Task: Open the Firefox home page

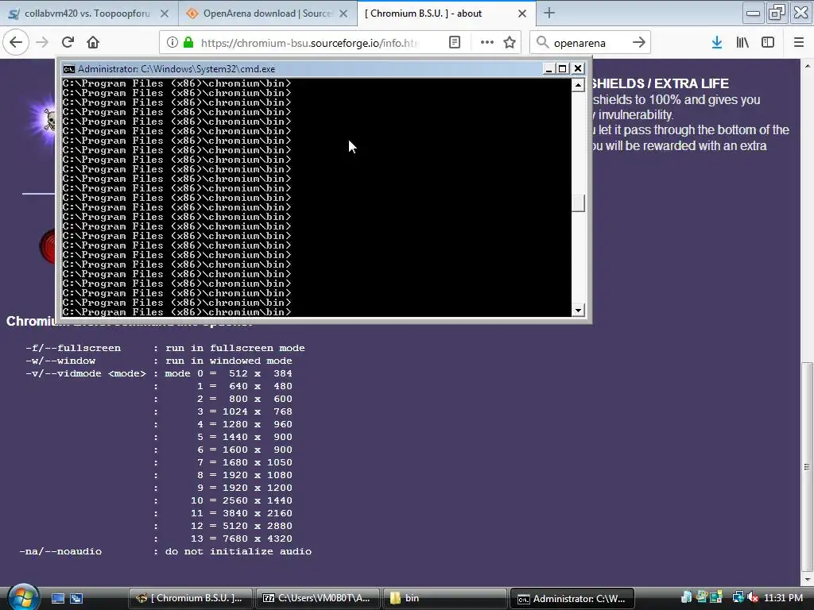Action: (93, 42)
